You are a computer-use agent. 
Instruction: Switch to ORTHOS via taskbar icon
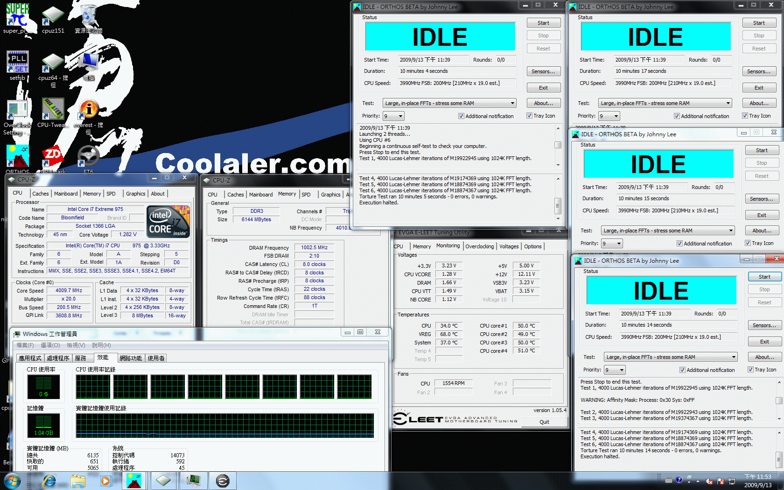pyautogui.click(x=134, y=481)
